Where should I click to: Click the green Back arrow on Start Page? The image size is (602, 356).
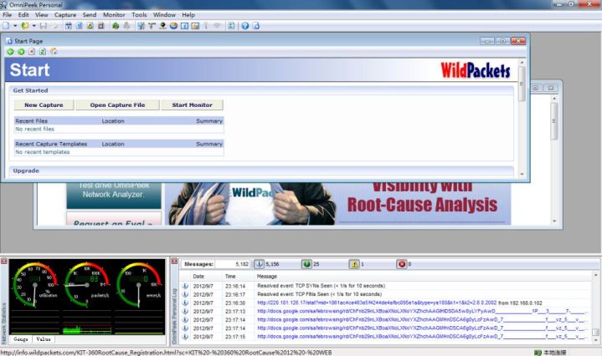[11, 51]
